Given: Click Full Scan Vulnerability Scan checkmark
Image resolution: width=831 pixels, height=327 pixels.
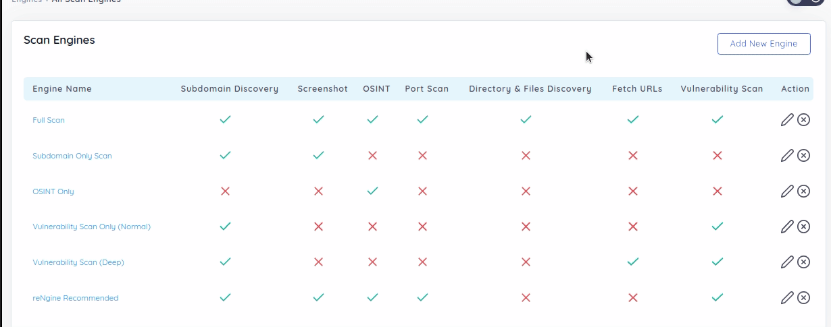Looking at the screenshot, I should [717, 120].
